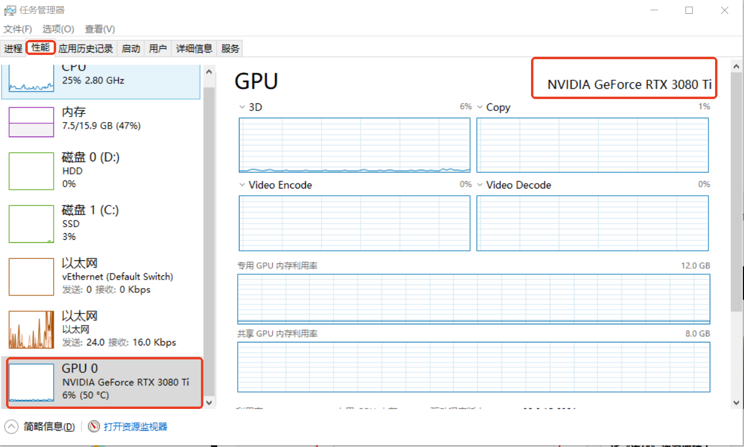Click the 发送: 24.0 接收: 16.0 Kbps text

tap(119, 342)
